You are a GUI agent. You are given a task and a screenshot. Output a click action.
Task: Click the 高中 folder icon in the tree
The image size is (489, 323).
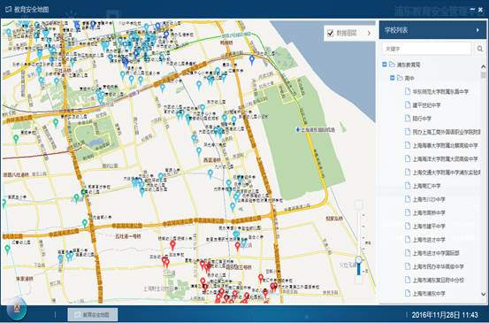tap(400, 78)
